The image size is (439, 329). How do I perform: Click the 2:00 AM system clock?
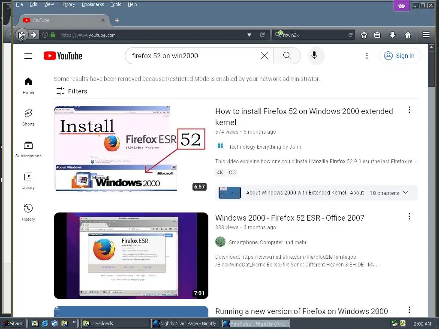[x=422, y=324]
